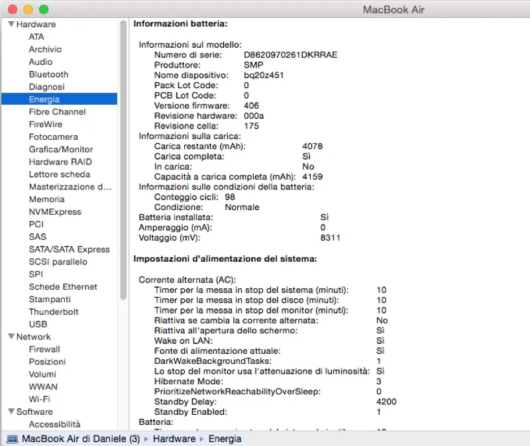
Task: Open FireWire in the sidebar
Action: point(46,125)
